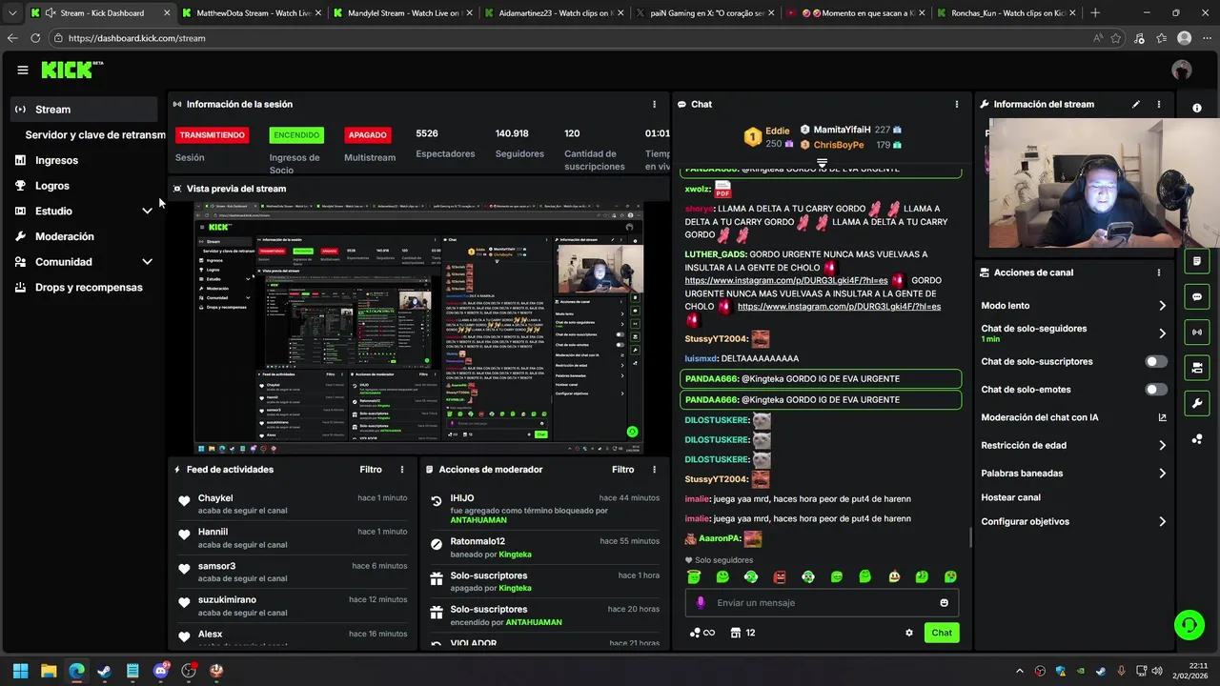Image resolution: width=1220 pixels, height=686 pixels.
Task: Open Filtro in Feed de actividades
Action: (x=371, y=470)
